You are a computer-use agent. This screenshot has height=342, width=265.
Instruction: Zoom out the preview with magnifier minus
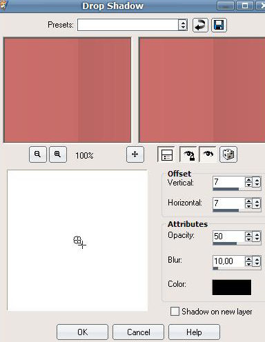(x=38, y=154)
